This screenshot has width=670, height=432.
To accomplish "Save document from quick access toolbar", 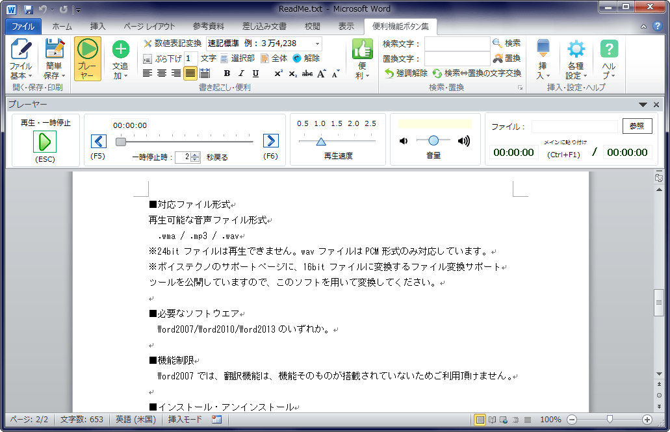I will point(29,9).
